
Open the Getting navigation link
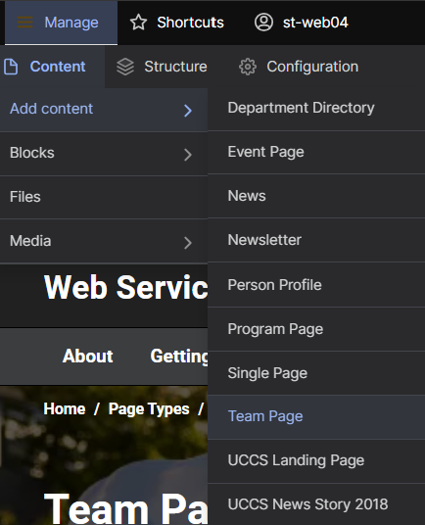(x=179, y=357)
